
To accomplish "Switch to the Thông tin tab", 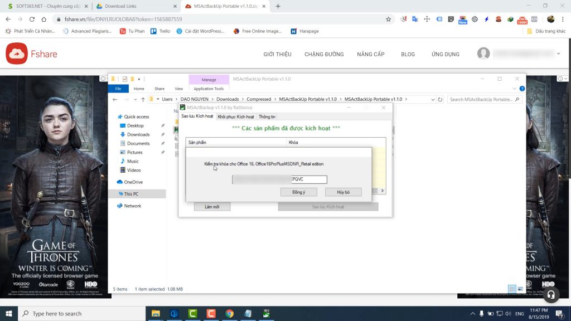I will pyautogui.click(x=267, y=117).
